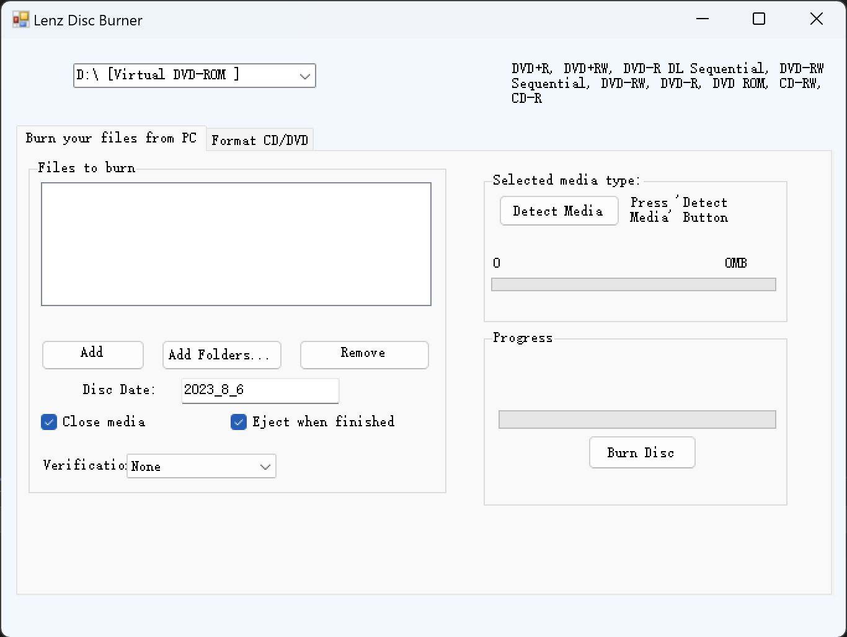847x637 pixels.
Task: Click the Progress bar above Burn Disc
Action: pyautogui.click(x=636, y=420)
